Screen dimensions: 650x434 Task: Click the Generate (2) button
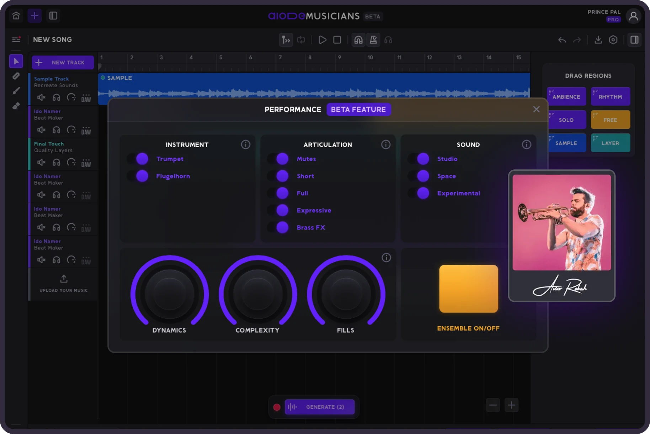(x=319, y=407)
